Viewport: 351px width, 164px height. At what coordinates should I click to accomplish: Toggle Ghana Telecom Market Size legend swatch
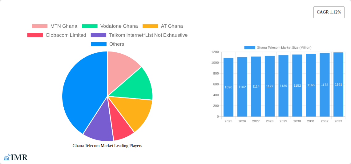point(250,48)
